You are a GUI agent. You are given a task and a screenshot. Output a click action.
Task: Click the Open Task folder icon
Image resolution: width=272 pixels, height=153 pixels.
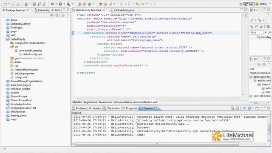(105, 4)
